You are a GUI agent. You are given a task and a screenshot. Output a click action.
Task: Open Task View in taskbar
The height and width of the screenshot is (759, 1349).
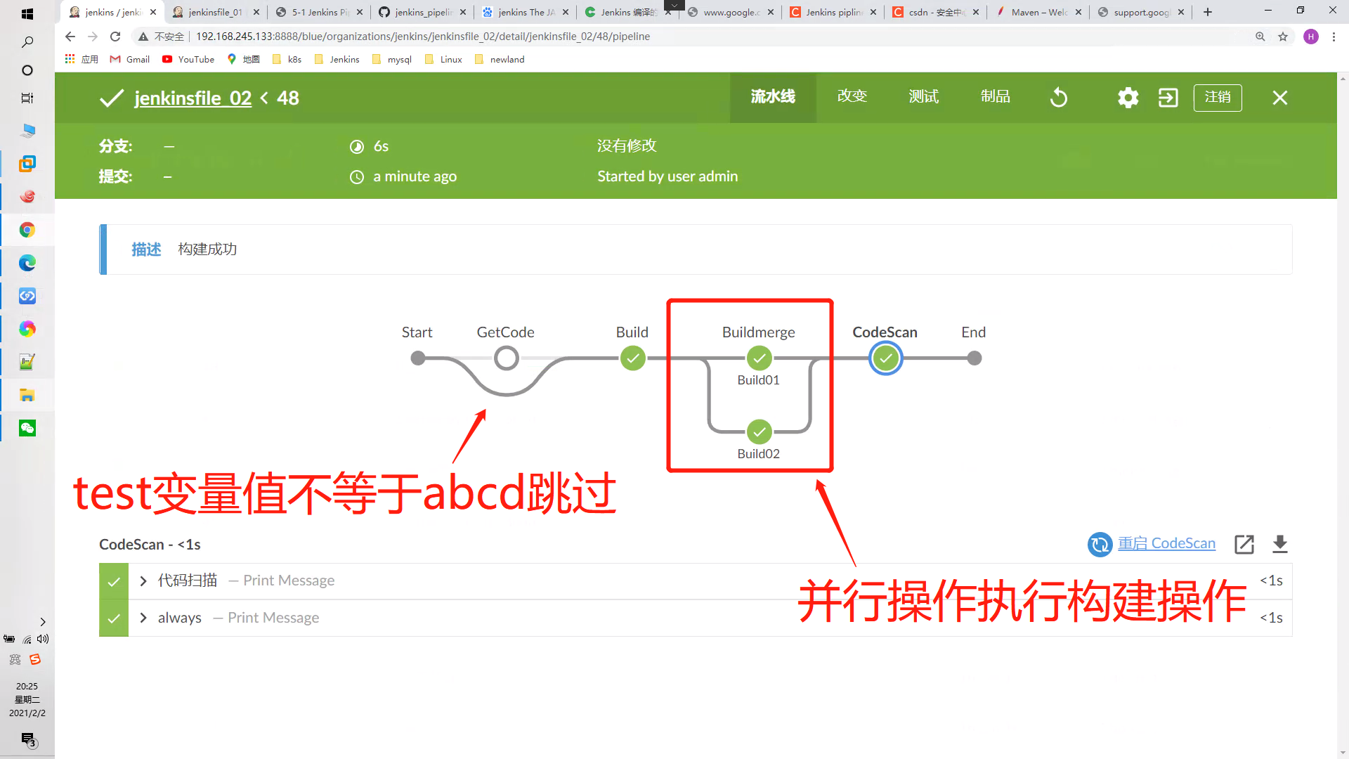(27, 98)
